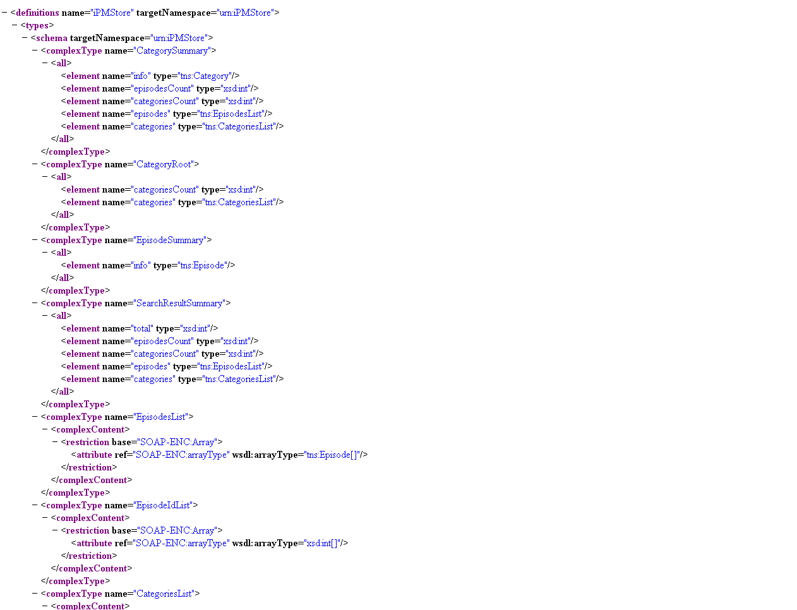Viewport: 797px width, 610px height.
Task: Collapse the schema targetNamespace node
Action: click(x=25, y=38)
